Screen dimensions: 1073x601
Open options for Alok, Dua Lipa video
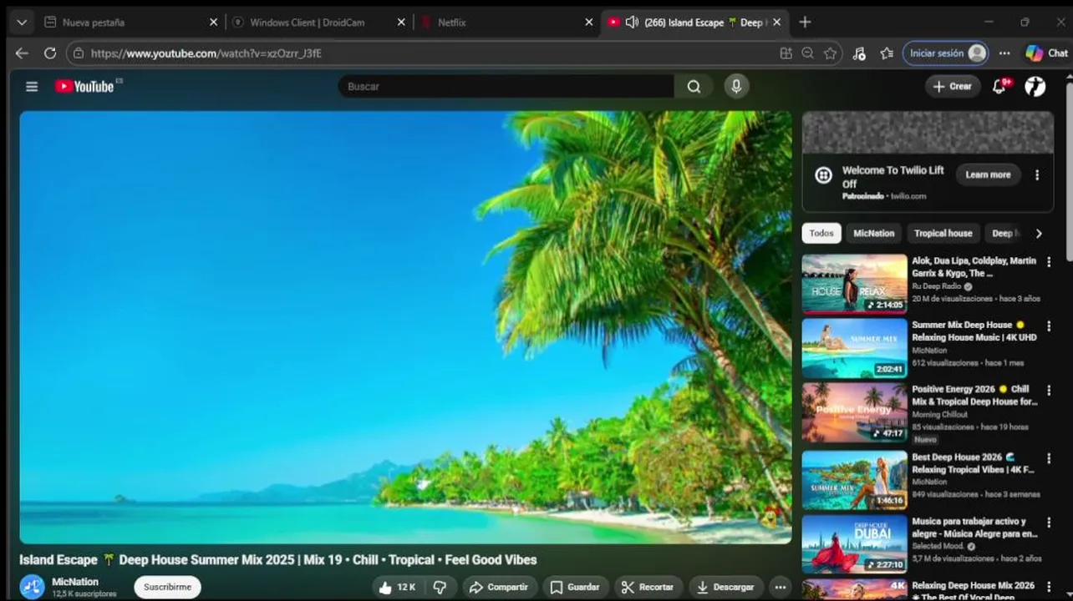point(1049,261)
